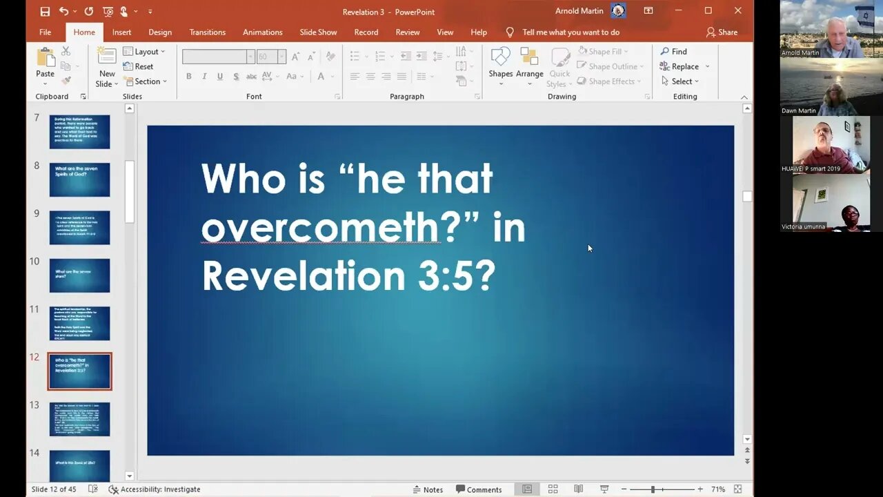The width and height of the screenshot is (883, 497).
Task: Click Find in Editing group
Action: click(673, 51)
